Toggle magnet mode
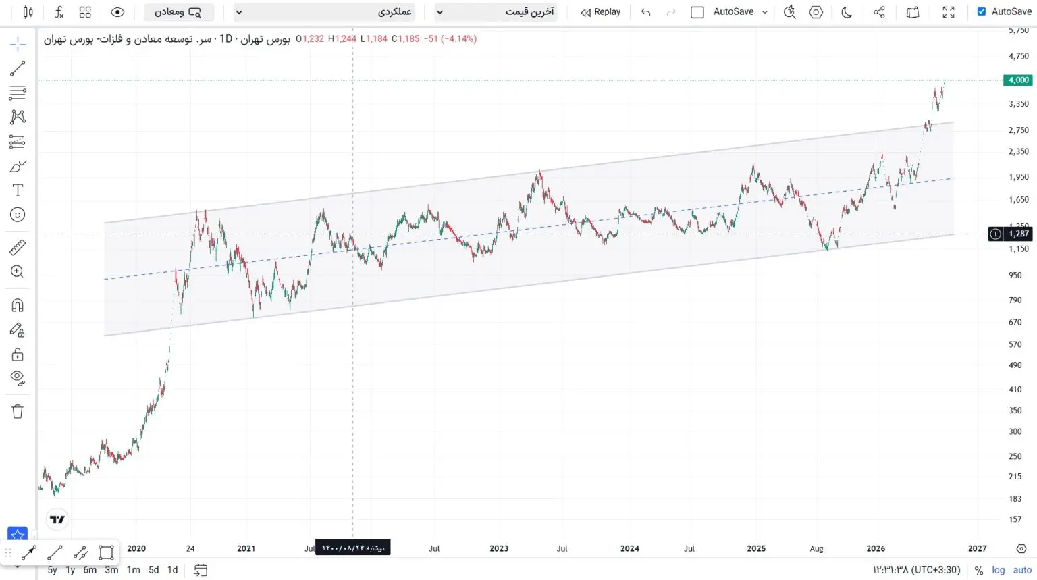The image size is (1037, 580). point(18,305)
